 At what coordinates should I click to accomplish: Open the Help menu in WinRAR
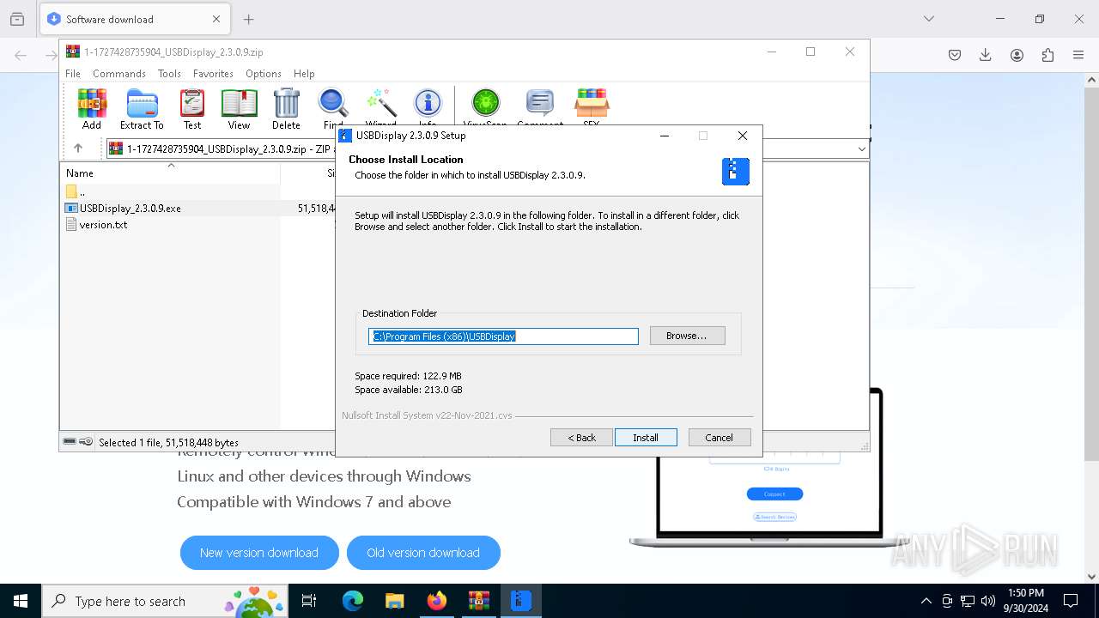pos(304,74)
